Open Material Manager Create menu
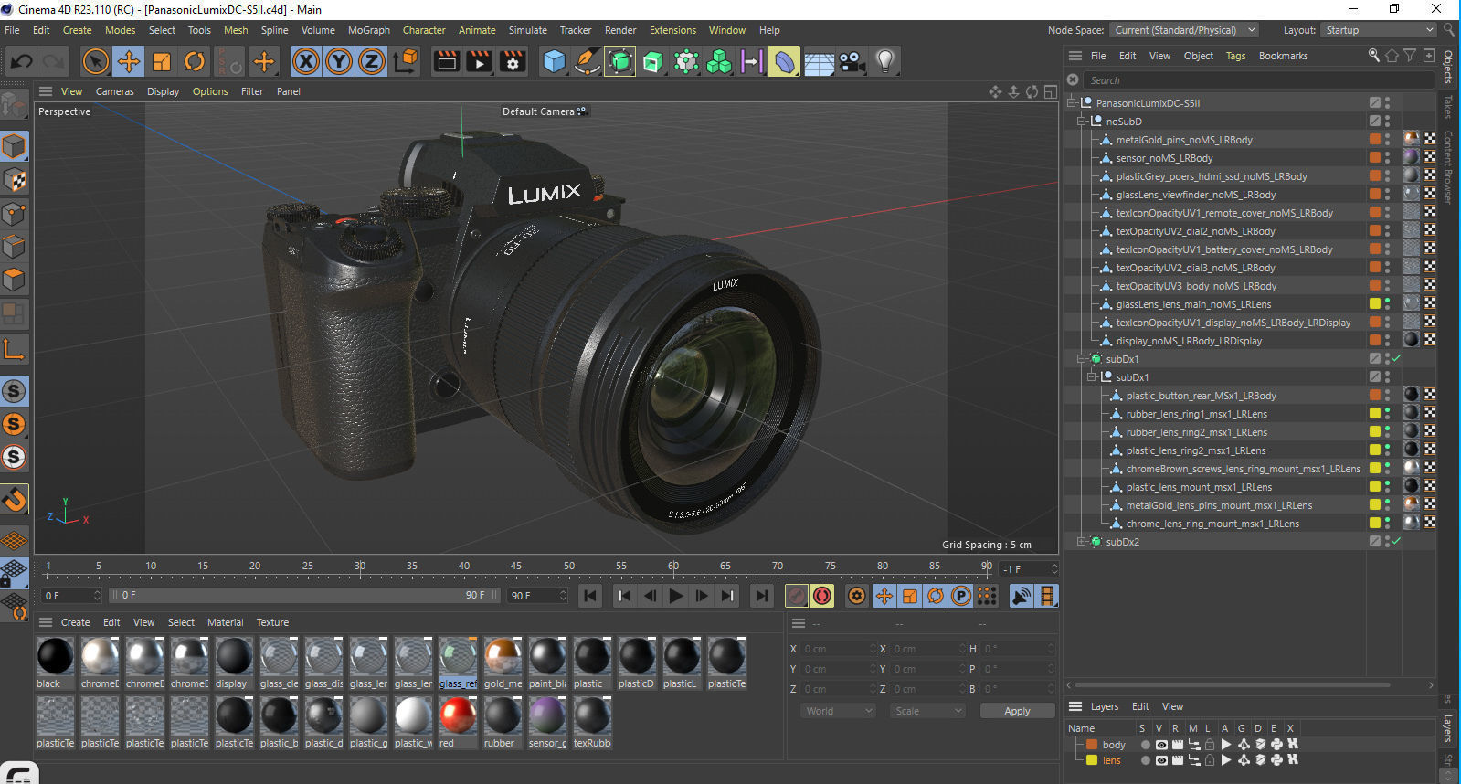This screenshot has width=1461, height=784. tap(75, 622)
